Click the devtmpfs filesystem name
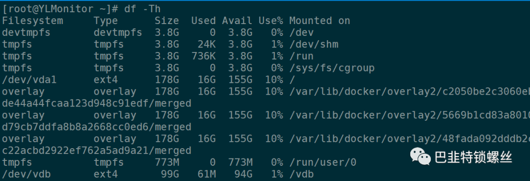The image size is (530, 181). [x=26, y=32]
